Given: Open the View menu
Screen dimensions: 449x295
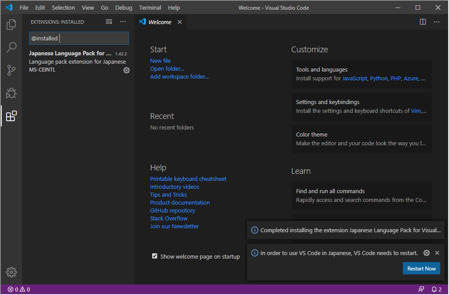Looking at the screenshot, I should (87, 8).
